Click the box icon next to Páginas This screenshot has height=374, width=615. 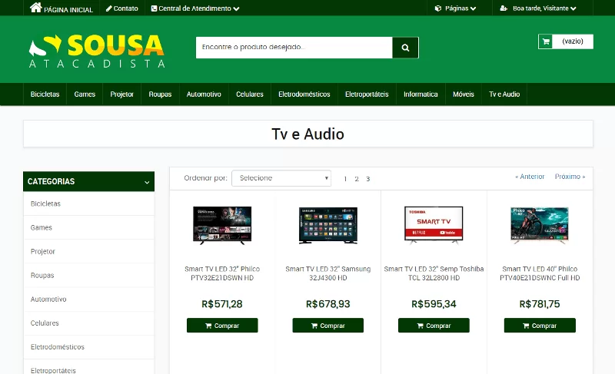point(438,8)
